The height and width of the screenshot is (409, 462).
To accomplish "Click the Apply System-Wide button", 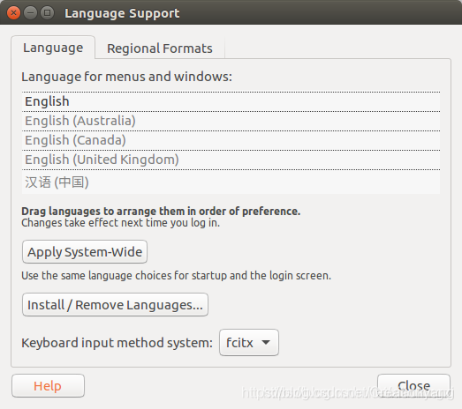I will click(x=85, y=252).
